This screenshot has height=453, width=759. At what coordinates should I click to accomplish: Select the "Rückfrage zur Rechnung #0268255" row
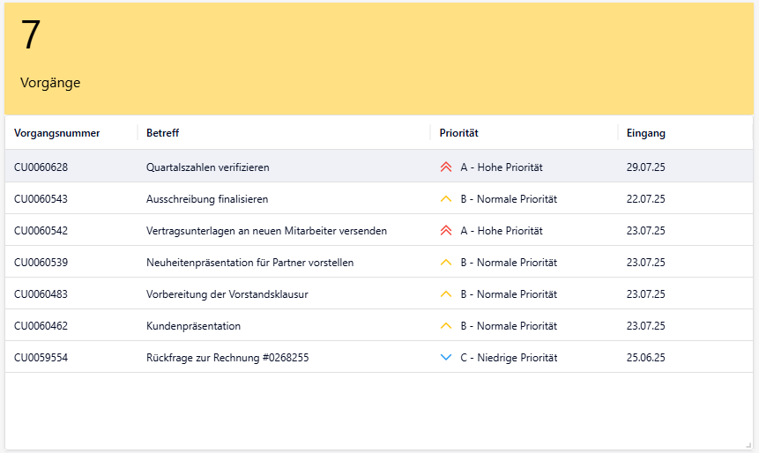pyautogui.click(x=227, y=358)
